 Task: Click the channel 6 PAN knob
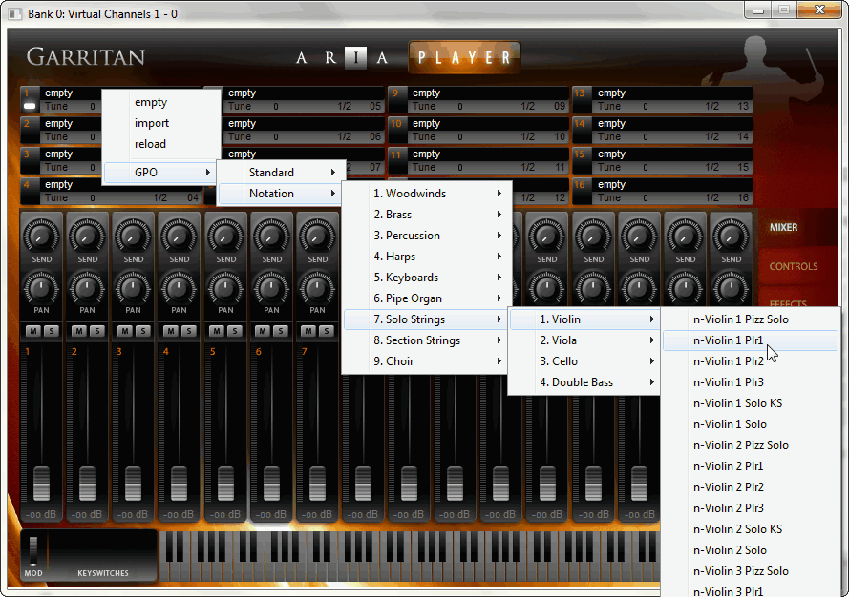(x=271, y=286)
